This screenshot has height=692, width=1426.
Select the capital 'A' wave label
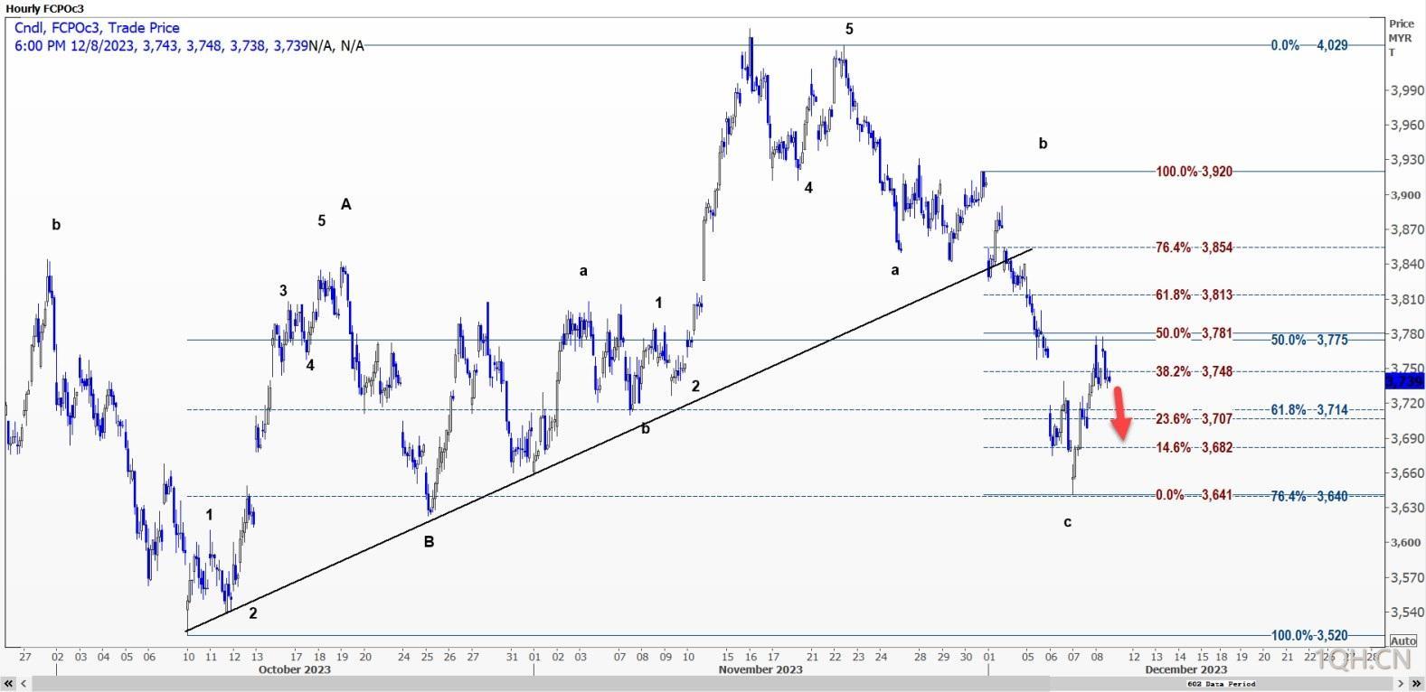pyautogui.click(x=345, y=204)
